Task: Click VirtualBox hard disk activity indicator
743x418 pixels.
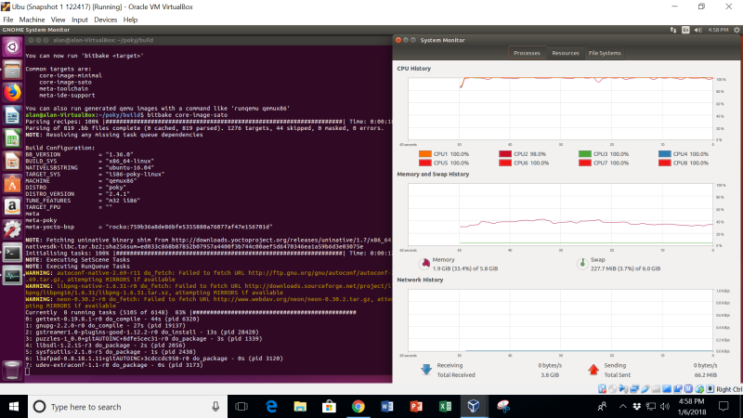Action: coord(602,389)
